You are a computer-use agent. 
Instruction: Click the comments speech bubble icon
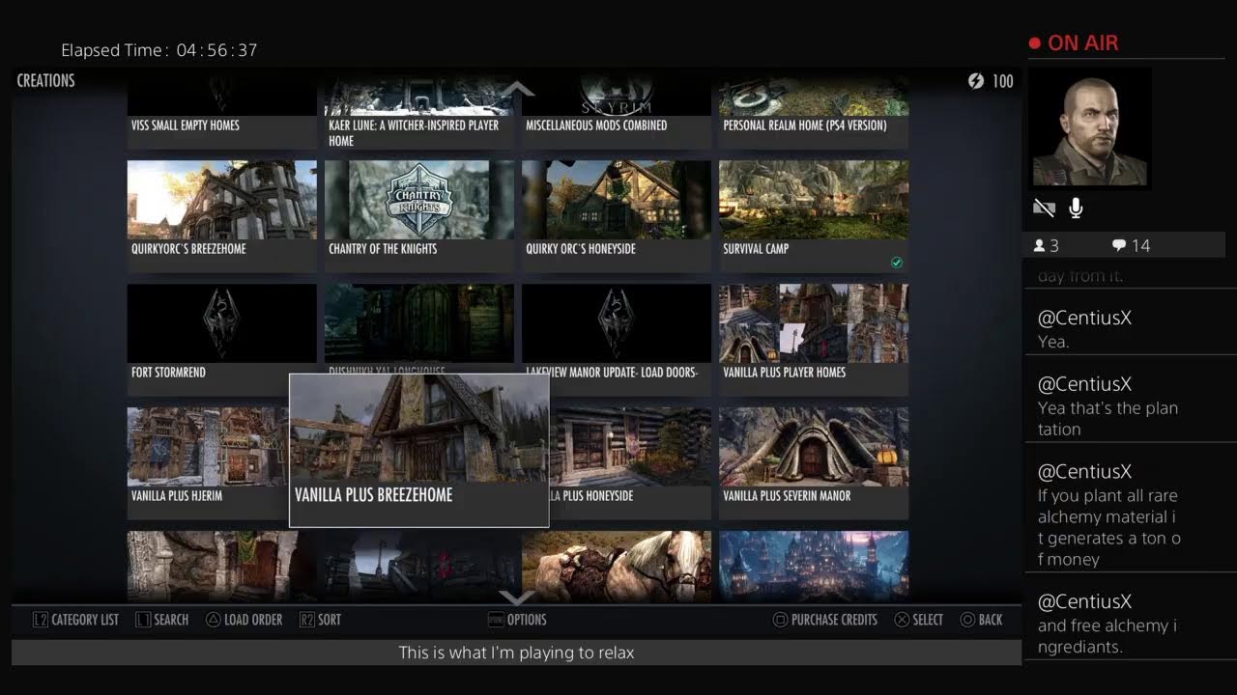pyautogui.click(x=1119, y=246)
